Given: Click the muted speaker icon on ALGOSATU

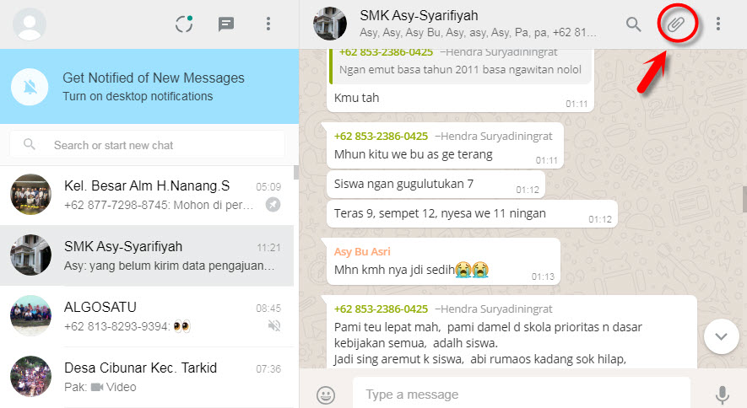Looking at the screenshot, I should pyautogui.click(x=274, y=325).
